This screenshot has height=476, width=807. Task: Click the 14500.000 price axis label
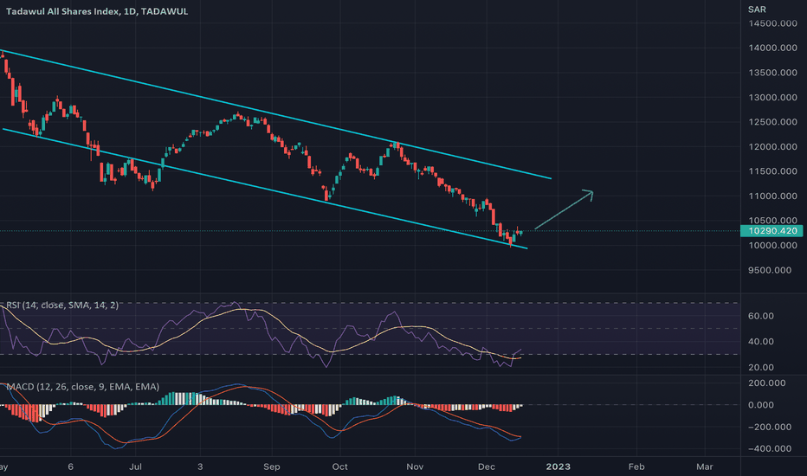(772, 23)
